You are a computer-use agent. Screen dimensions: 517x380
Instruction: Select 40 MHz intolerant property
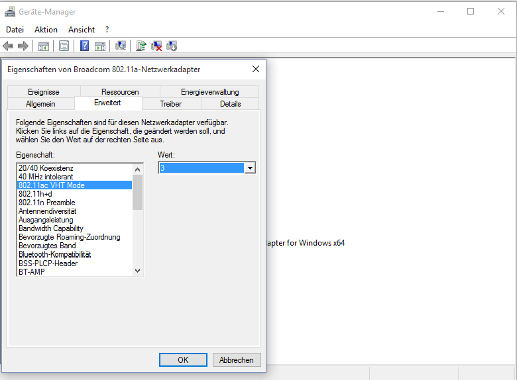click(74, 177)
